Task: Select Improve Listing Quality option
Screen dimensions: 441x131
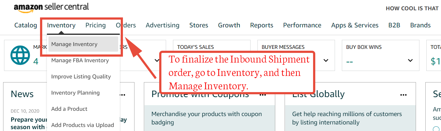Action: tap(81, 77)
